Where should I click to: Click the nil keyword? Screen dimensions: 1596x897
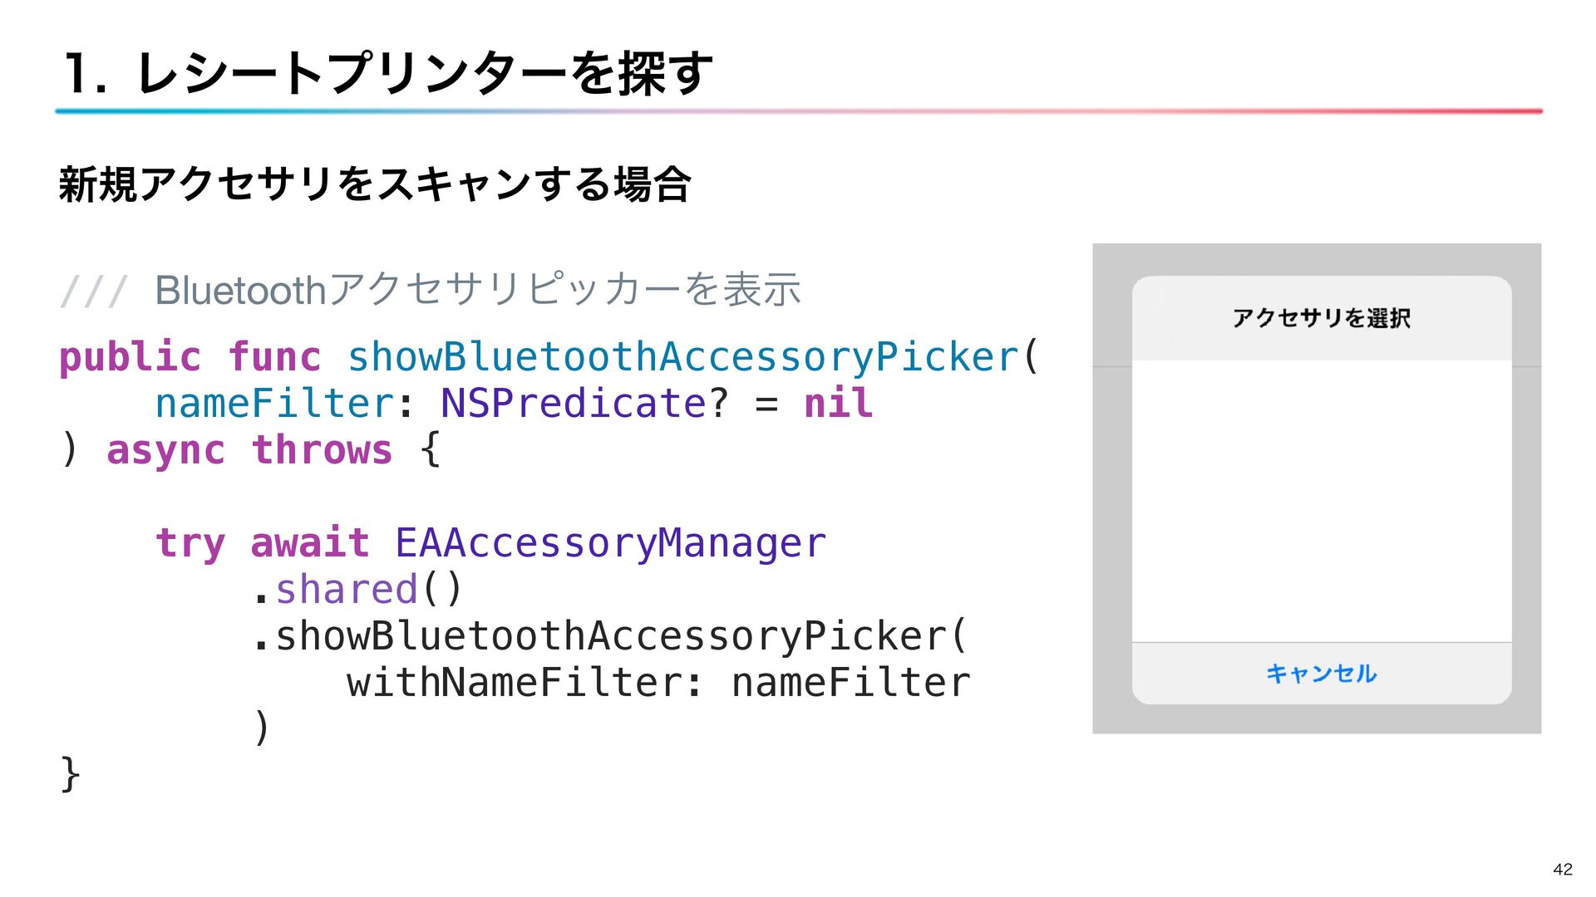[x=838, y=404]
